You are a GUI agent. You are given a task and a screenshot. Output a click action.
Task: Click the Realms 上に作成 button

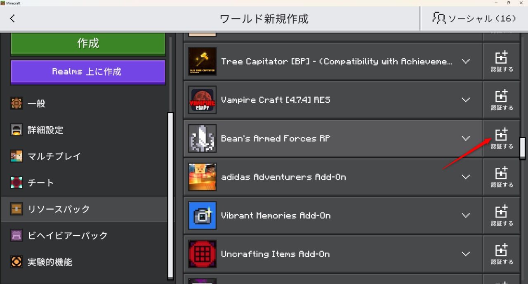click(88, 71)
